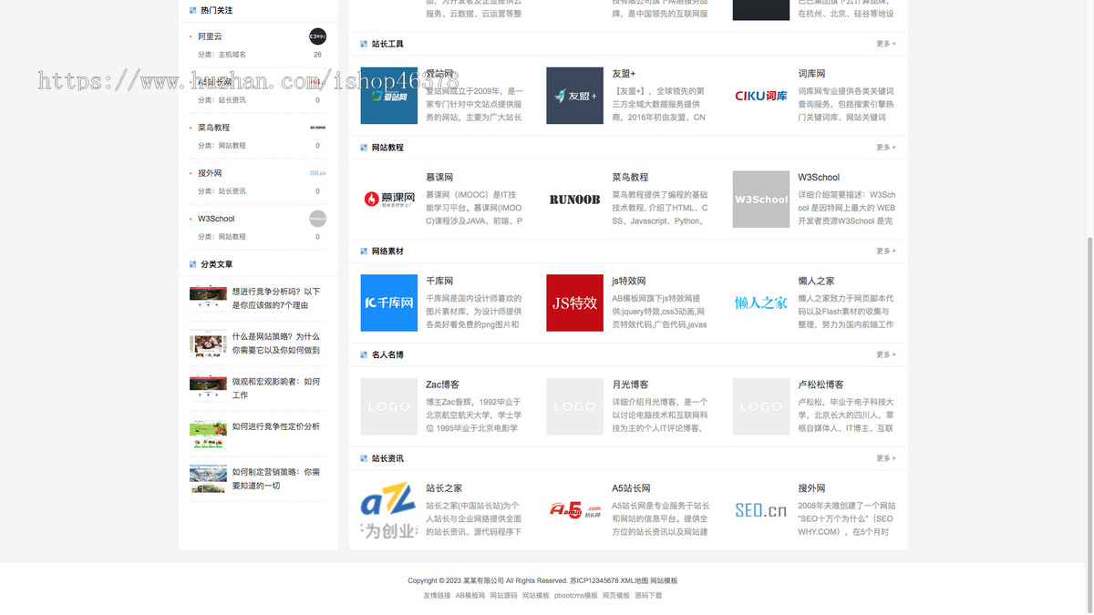
Task: Open the SEO.cn logo image
Action: (x=761, y=510)
